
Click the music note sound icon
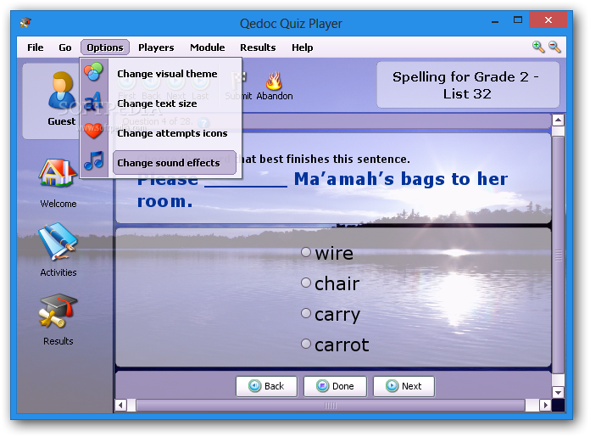click(x=93, y=160)
